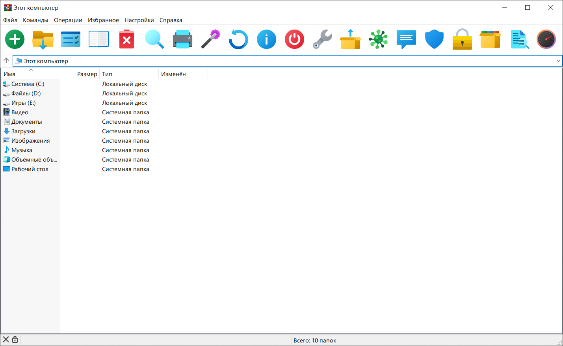Open information via the blue info icon

266,39
